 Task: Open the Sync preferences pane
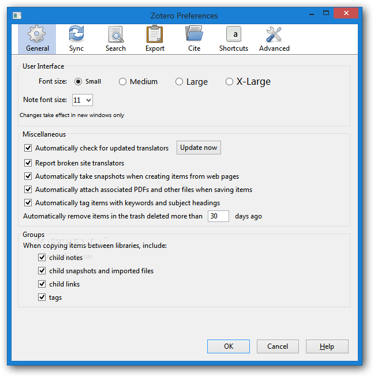[76, 39]
